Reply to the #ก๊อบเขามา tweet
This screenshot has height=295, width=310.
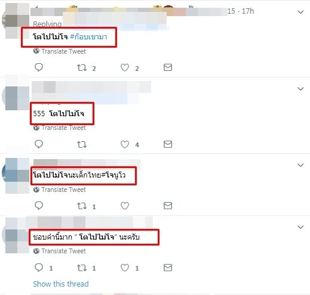point(39,67)
